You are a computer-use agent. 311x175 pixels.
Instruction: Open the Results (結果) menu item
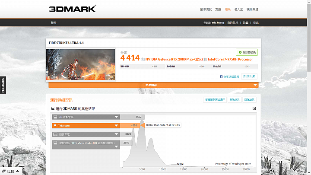click(228, 10)
